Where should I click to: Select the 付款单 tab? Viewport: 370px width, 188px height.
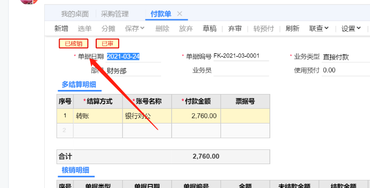(161, 14)
